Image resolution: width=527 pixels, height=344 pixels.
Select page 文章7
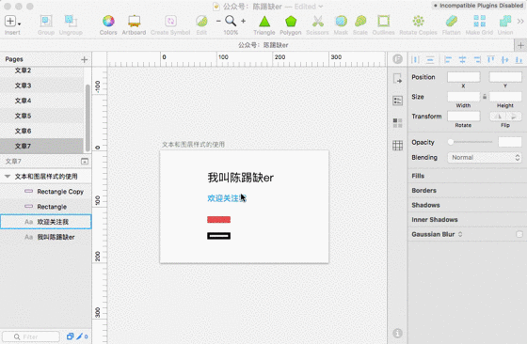[x=41, y=146]
